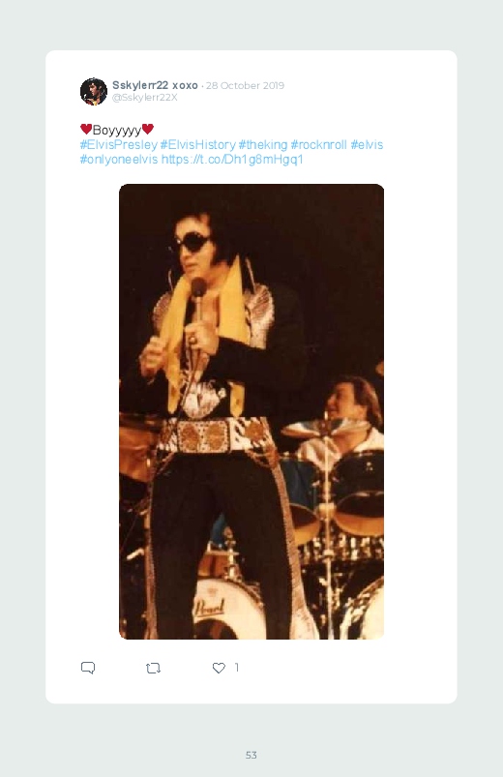The image size is (503, 777).
Task: Open the #ElvisHistory hashtag
Action: [197, 145]
